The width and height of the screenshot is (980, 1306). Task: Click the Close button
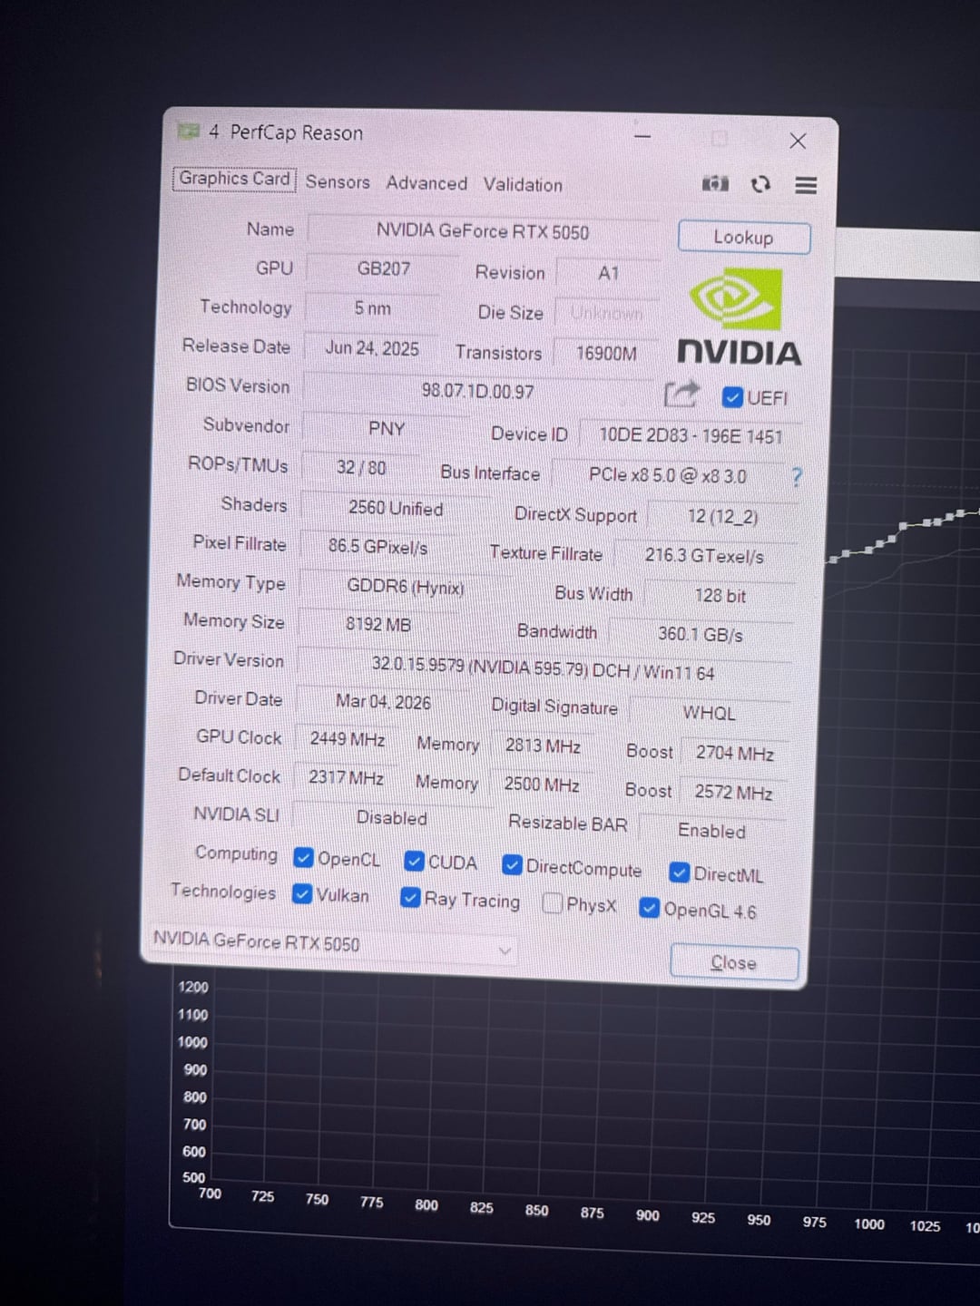733,963
